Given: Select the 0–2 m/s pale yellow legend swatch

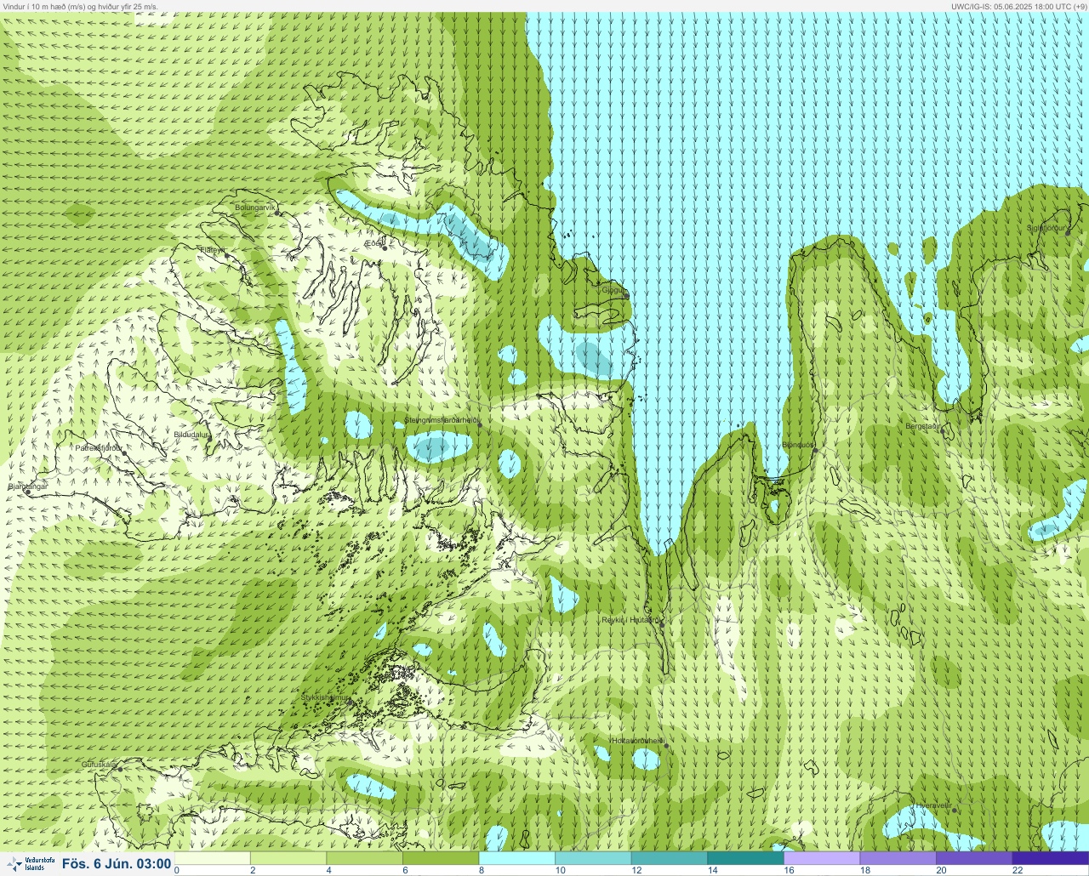Looking at the screenshot, I should tap(213, 858).
